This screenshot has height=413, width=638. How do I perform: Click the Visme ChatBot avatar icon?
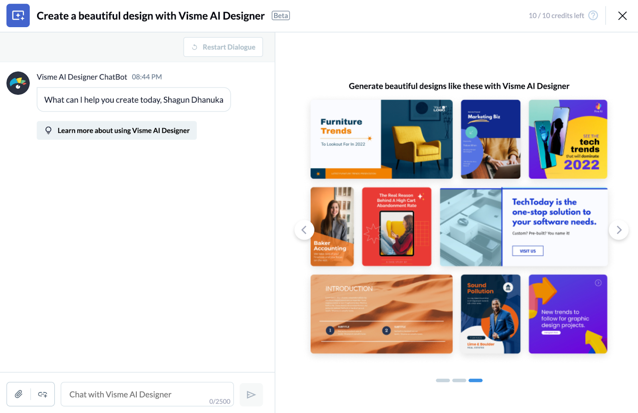pos(18,83)
